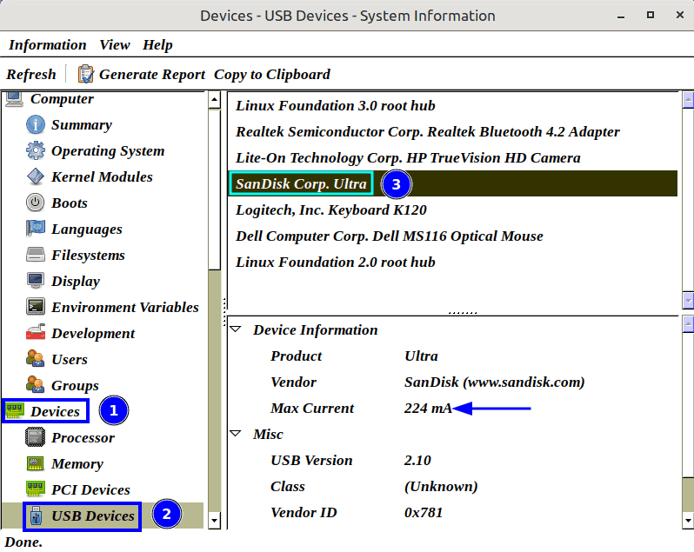Screen dimensions: 694x552
Task: Click the USB Devices plug icon
Action: click(37, 515)
